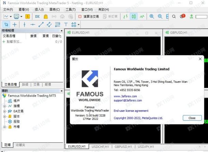
Task: Expand the 指標 indicators tree node
Action: 4,106
